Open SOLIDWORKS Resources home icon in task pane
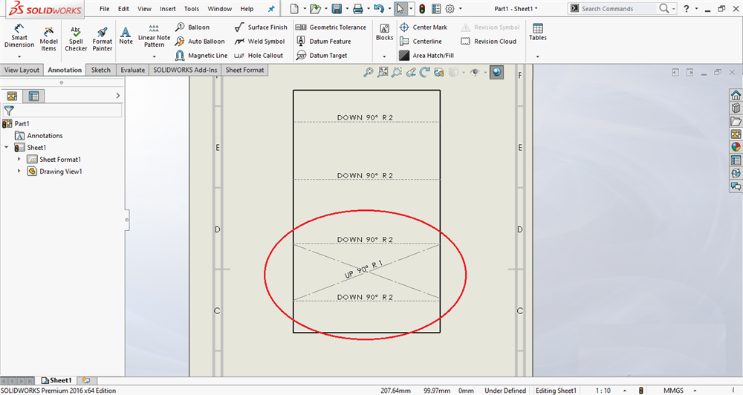Image resolution: width=743 pixels, height=395 pixels. click(736, 95)
